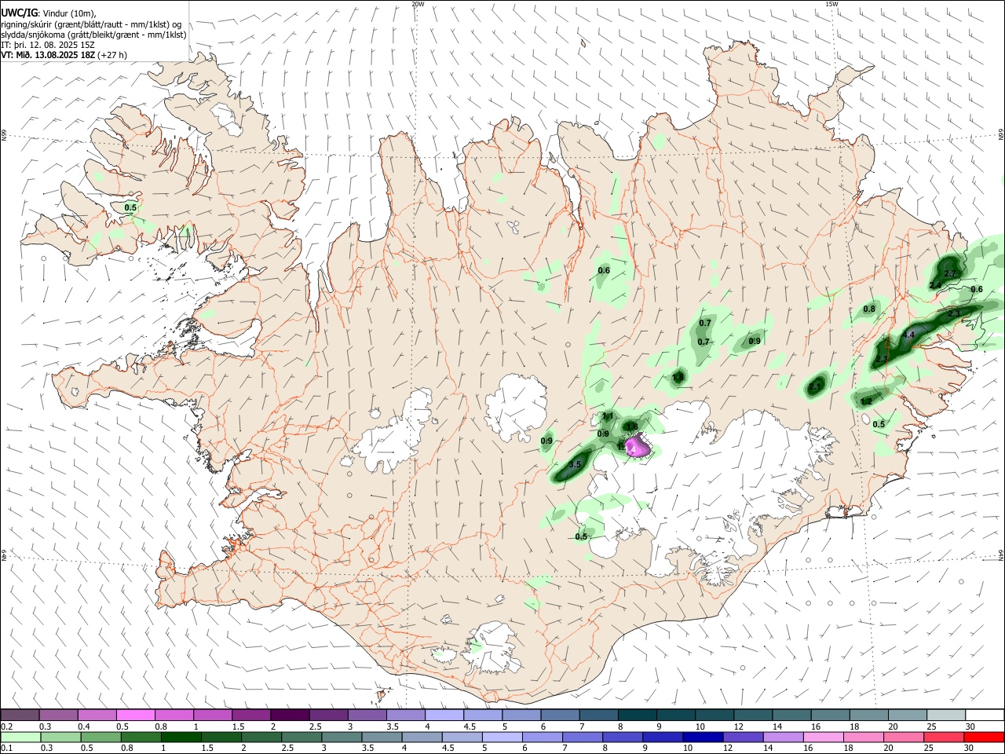This screenshot has width=1005, height=754.
Task: Click the '0.1' label in the lower legend
Action: click(6, 749)
